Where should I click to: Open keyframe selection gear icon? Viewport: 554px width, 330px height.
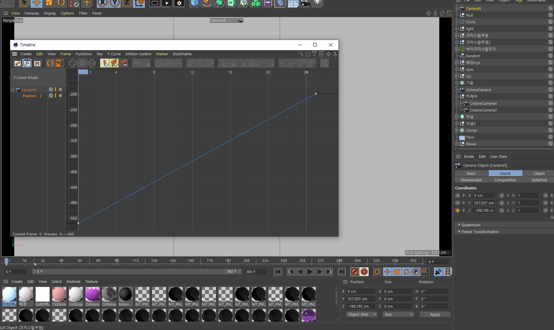pos(377,272)
